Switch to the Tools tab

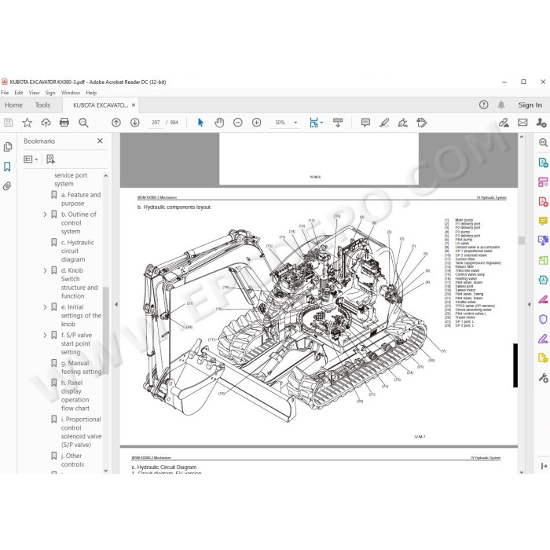[x=42, y=104]
